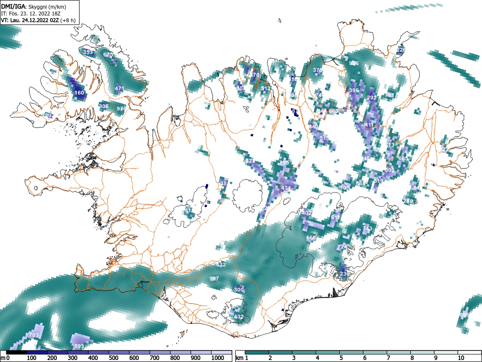Image resolution: width=482 pixels, height=362 pixels.
Task: Click the visibility value '663'
Action: (334, 111)
